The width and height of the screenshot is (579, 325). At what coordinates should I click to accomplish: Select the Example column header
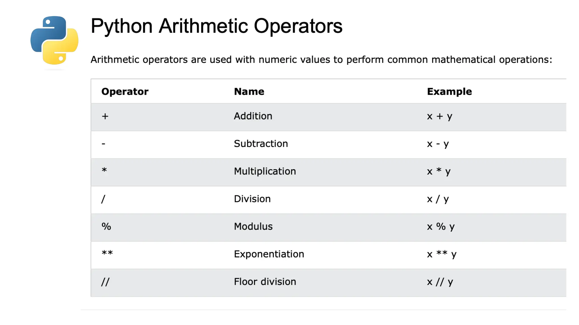coord(449,91)
